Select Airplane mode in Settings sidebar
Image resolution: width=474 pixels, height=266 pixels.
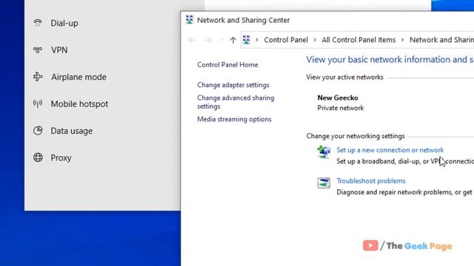(79, 77)
